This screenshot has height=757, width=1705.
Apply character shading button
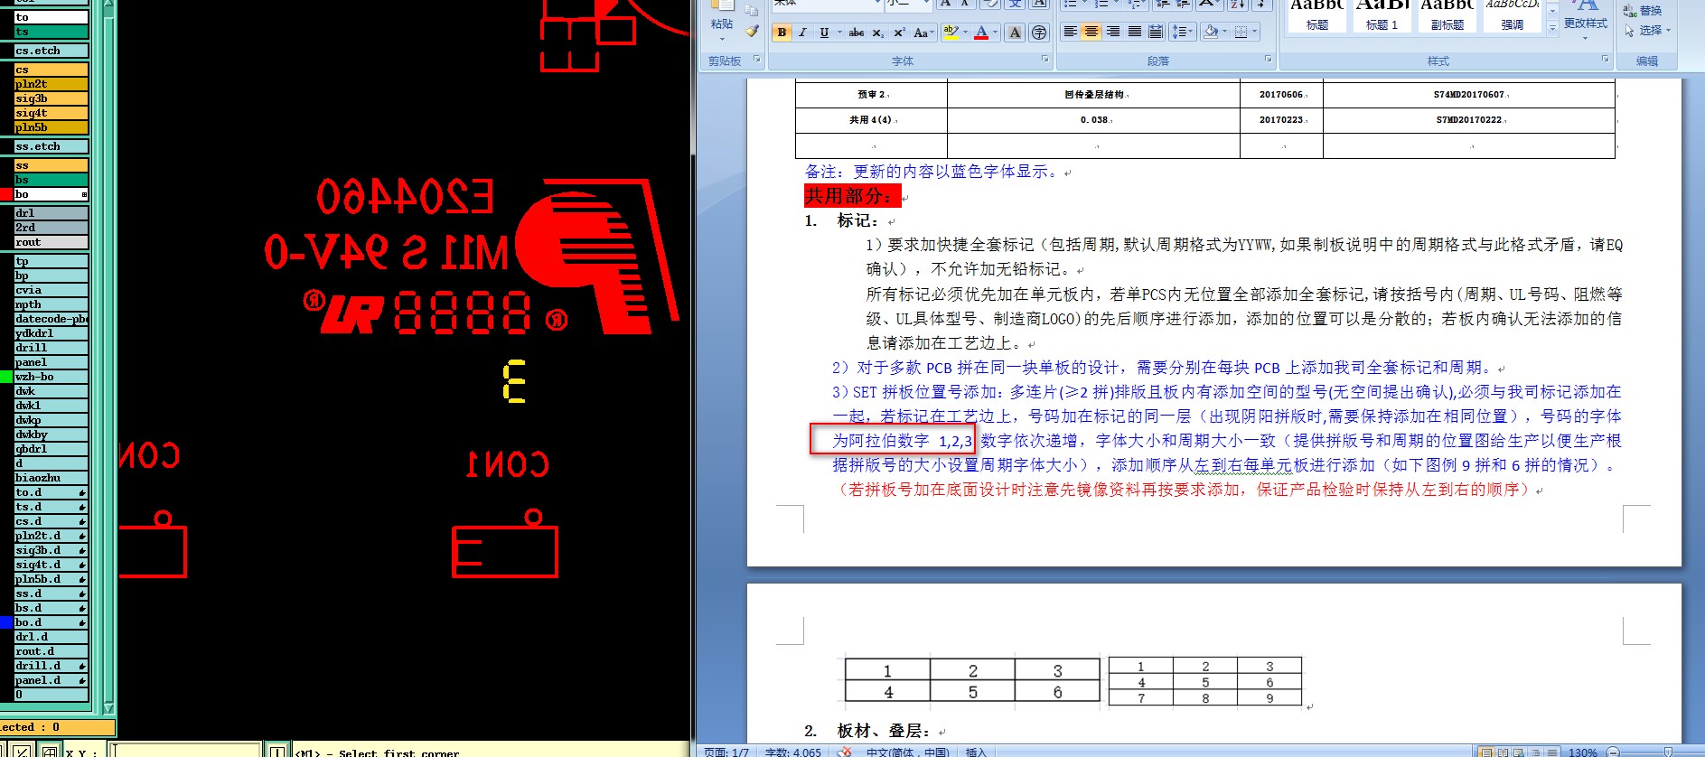[1015, 33]
